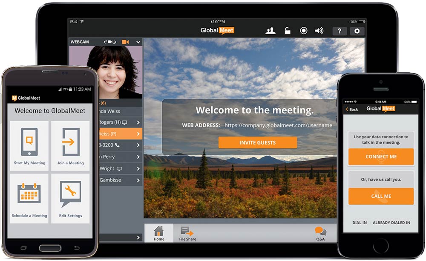Tap the webcam video thumbnail of the woman
Viewport: 426px width, 261px height.
click(116, 72)
